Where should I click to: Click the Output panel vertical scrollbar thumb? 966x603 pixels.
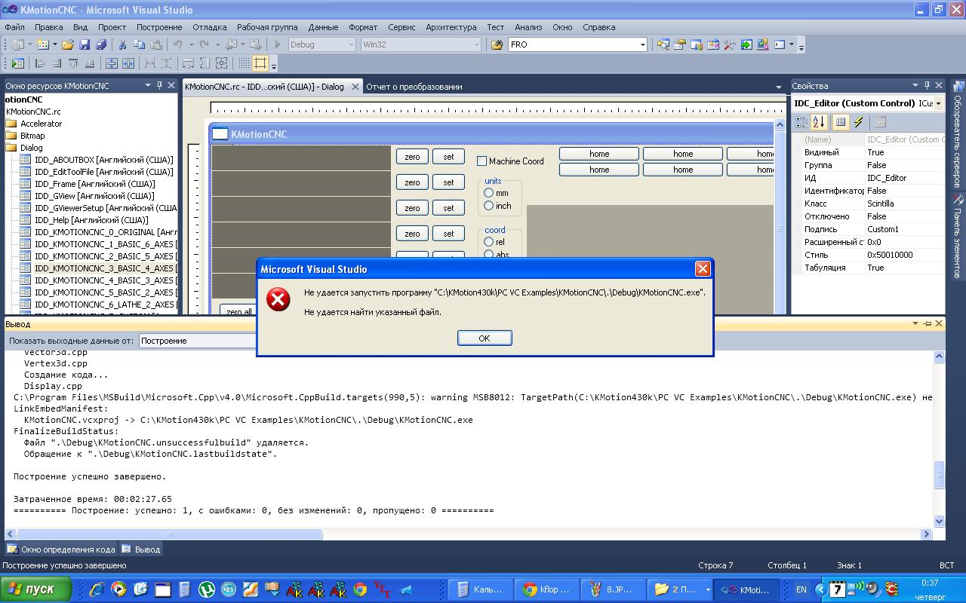[940, 475]
